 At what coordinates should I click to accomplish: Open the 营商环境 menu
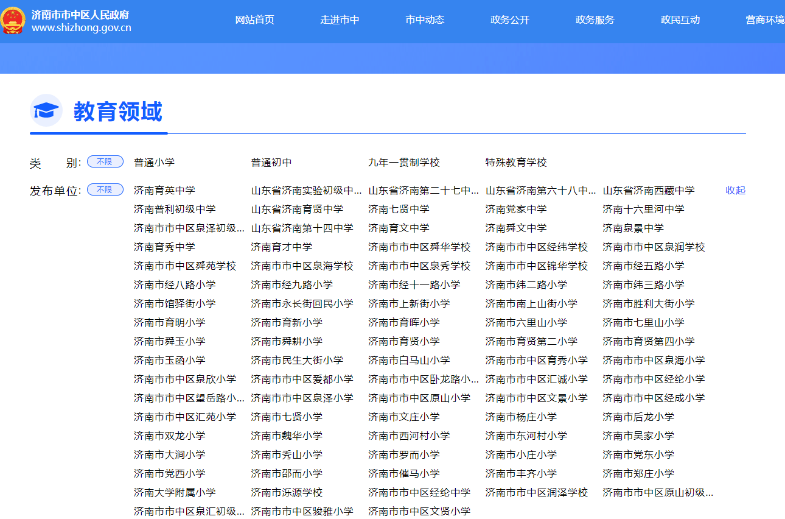pos(765,19)
